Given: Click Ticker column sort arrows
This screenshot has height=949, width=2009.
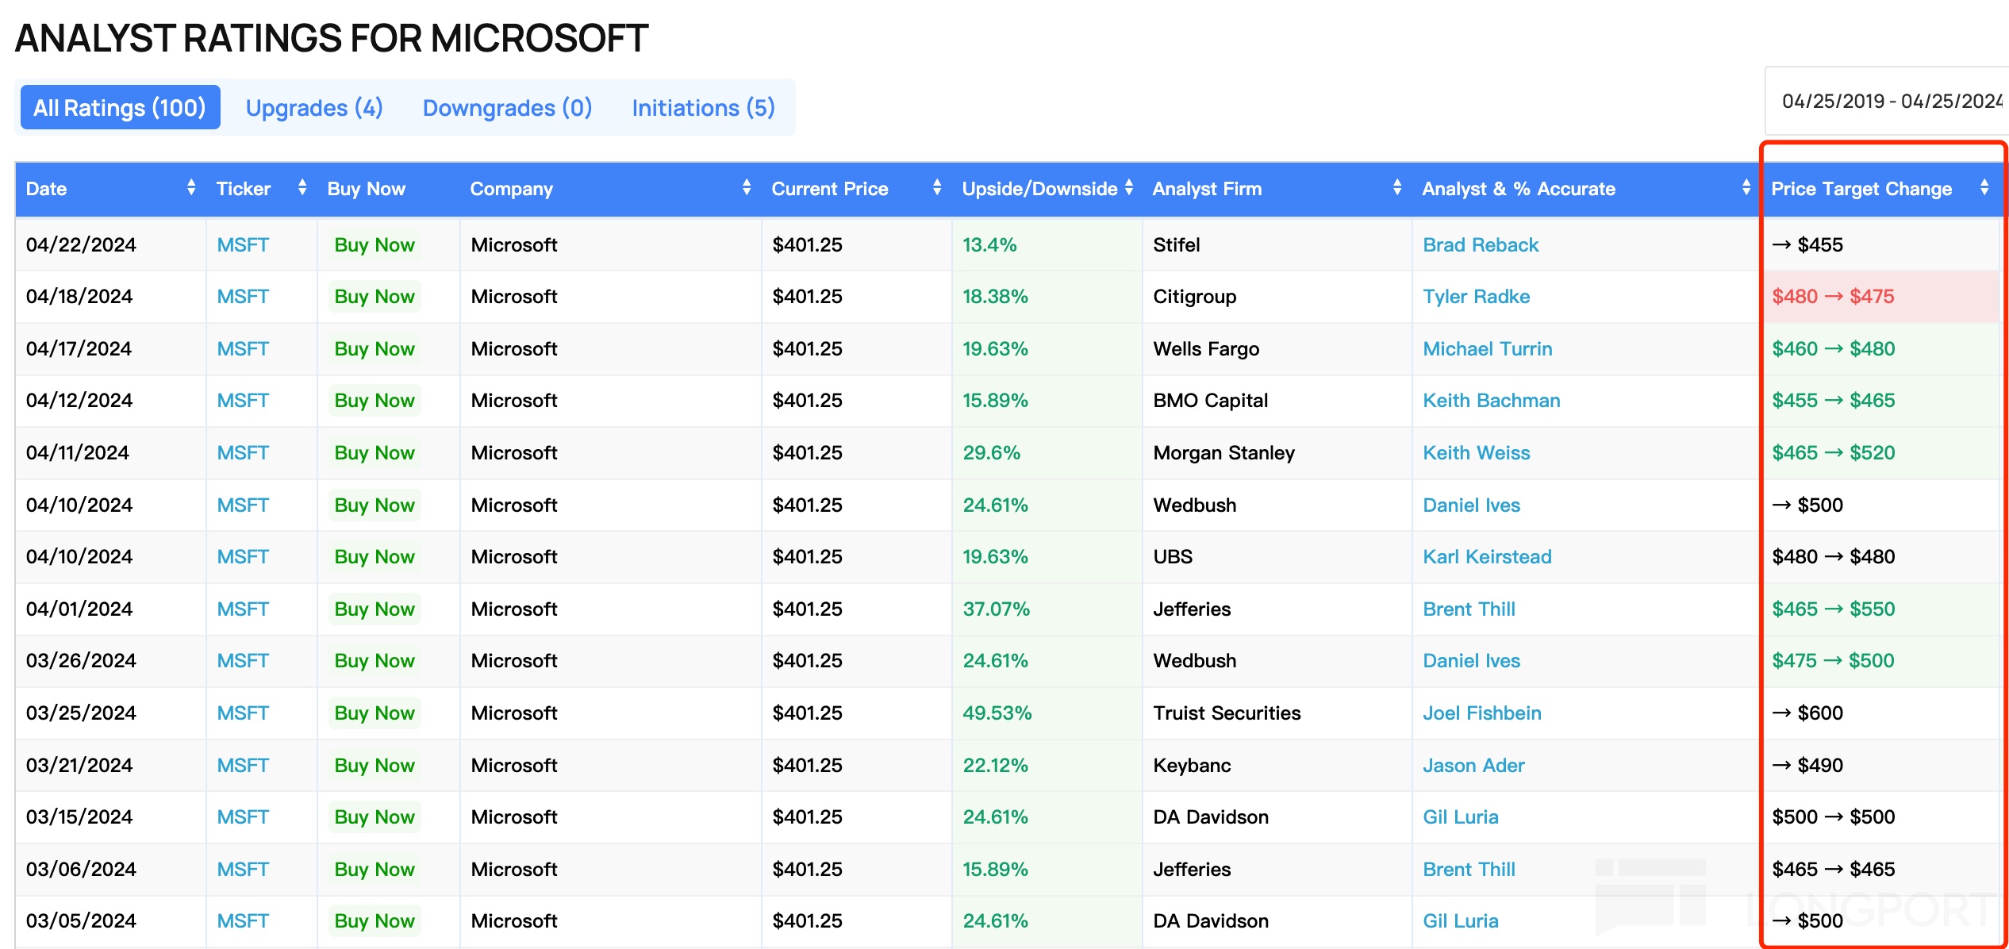Looking at the screenshot, I should coord(302,188).
